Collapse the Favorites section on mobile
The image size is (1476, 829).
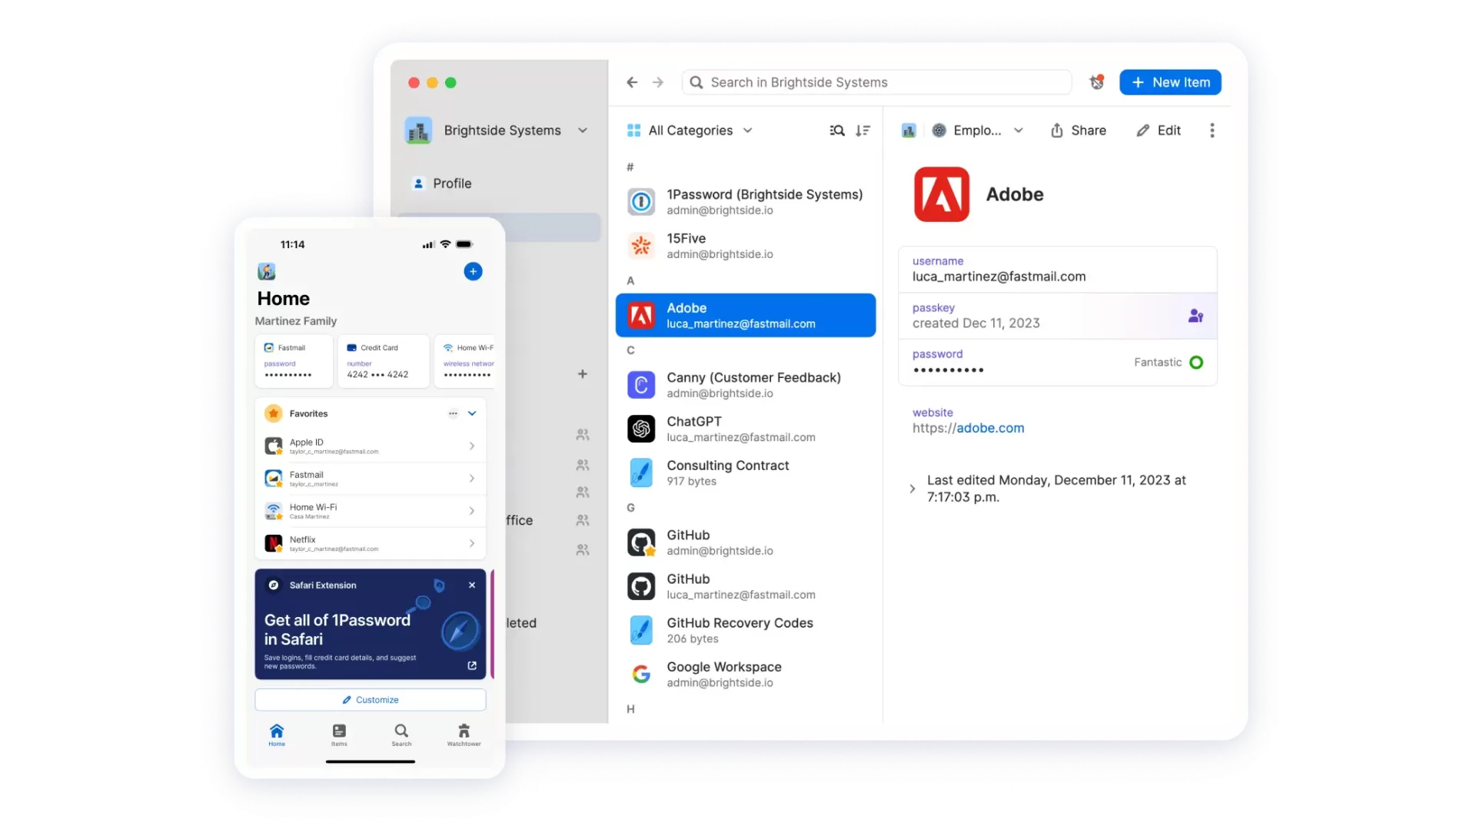(x=472, y=413)
